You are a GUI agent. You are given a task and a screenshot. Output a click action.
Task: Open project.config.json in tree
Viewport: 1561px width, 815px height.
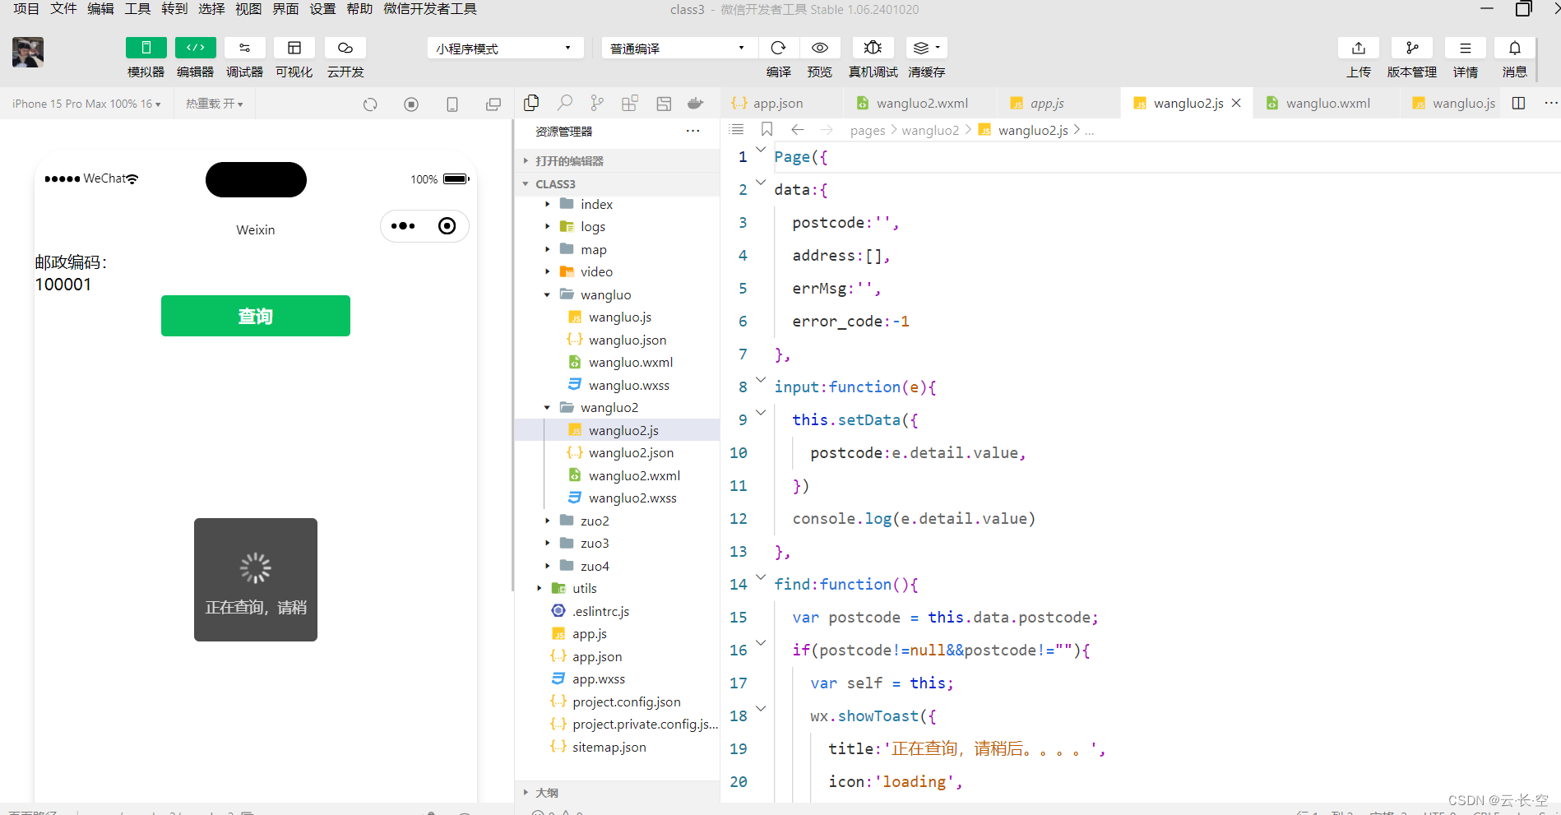(x=626, y=702)
